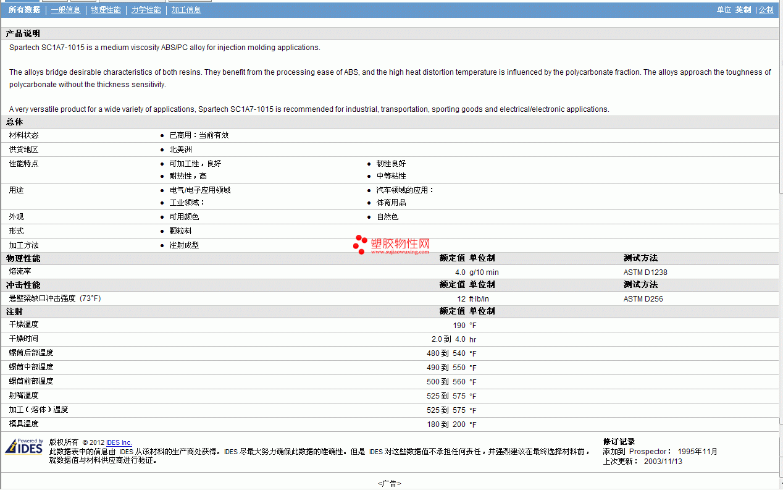Select the 供货地区 row label
783x490 pixels.
tap(24, 149)
